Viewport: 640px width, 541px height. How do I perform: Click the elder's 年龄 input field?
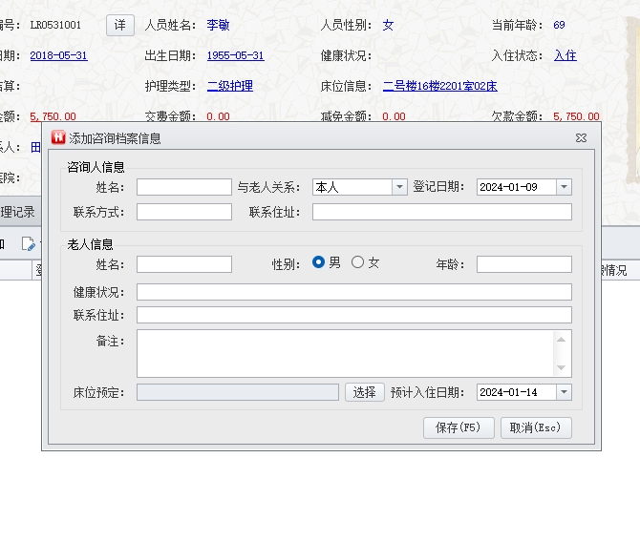(523, 264)
